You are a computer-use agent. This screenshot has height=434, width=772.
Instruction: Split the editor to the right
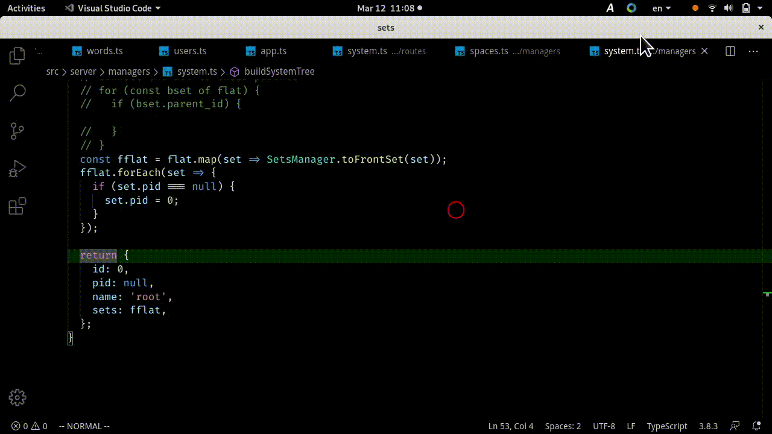[730, 51]
